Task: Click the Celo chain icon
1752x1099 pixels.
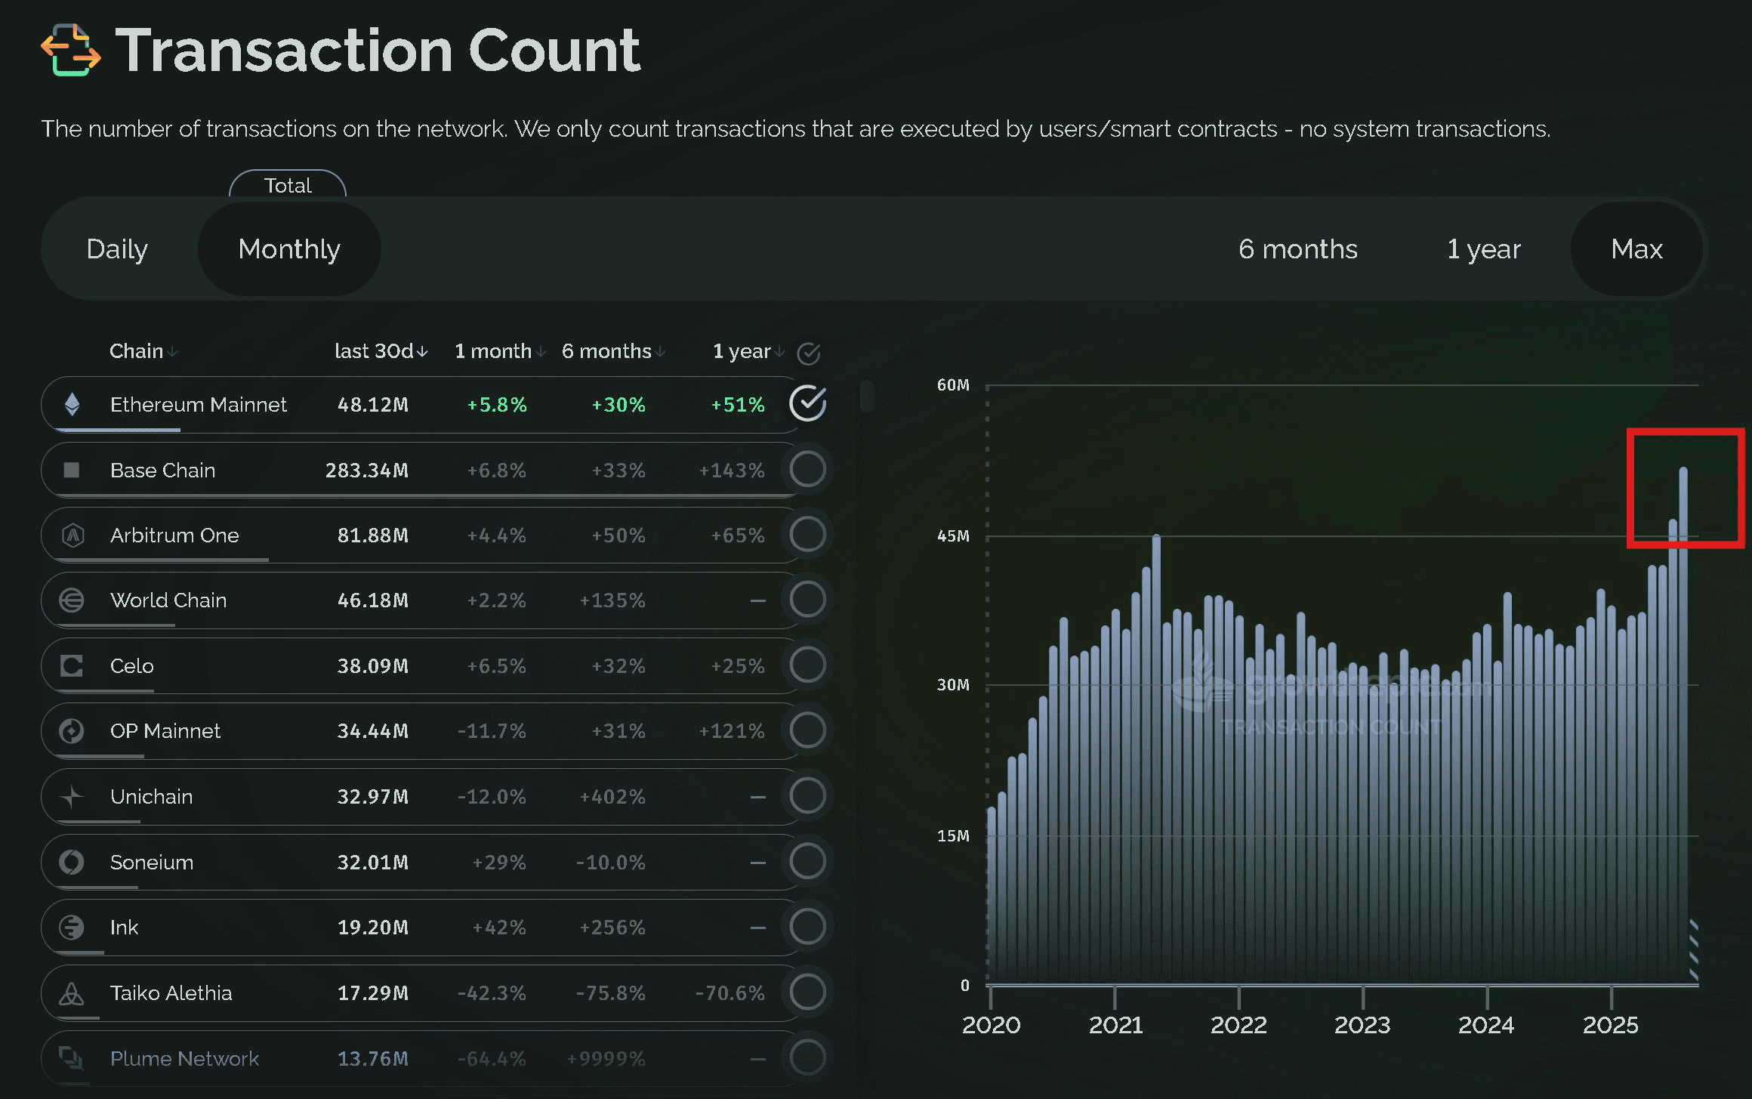Action: pyautogui.click(x=72, y=666)
